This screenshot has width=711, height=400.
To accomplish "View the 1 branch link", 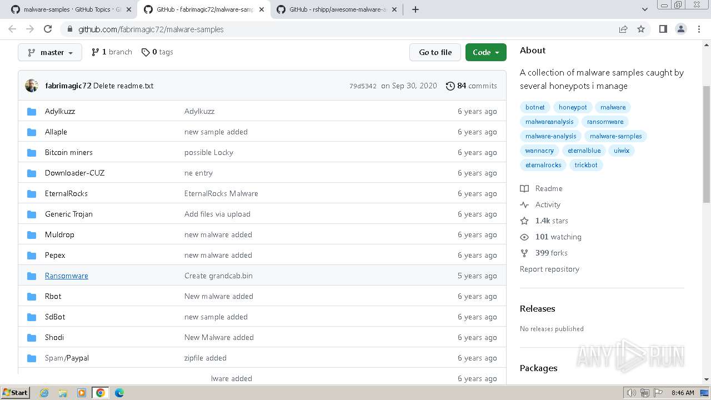I will tap(112, 52).
